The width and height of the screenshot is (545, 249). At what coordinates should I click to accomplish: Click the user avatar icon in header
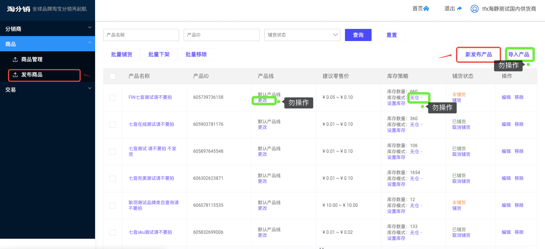[474, 9]
